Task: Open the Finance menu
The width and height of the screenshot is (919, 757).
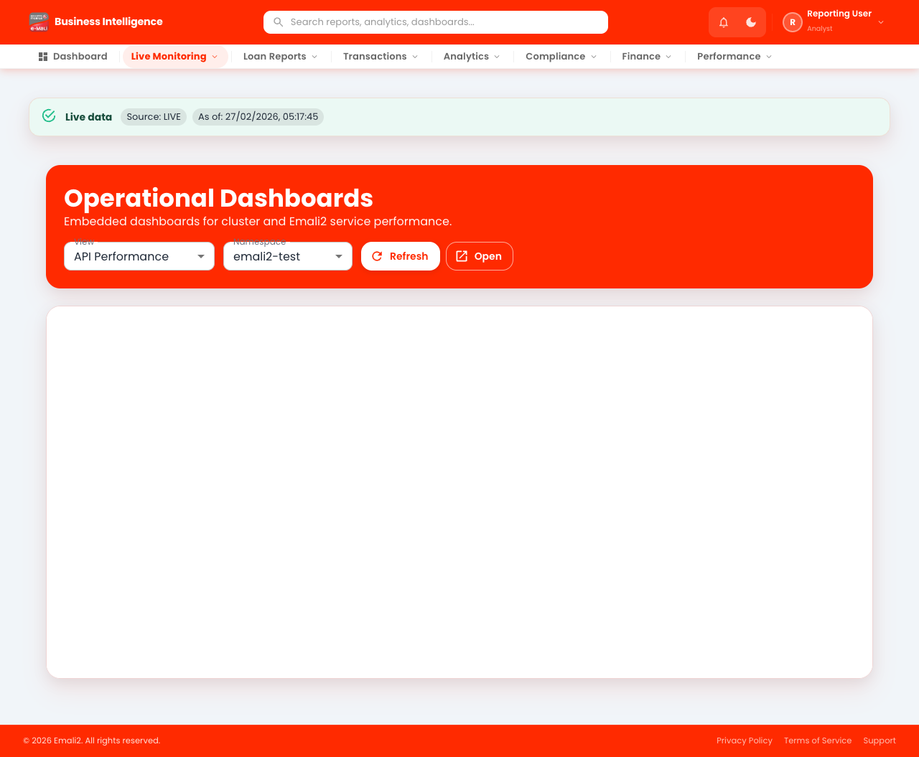Action: [647, 57]
